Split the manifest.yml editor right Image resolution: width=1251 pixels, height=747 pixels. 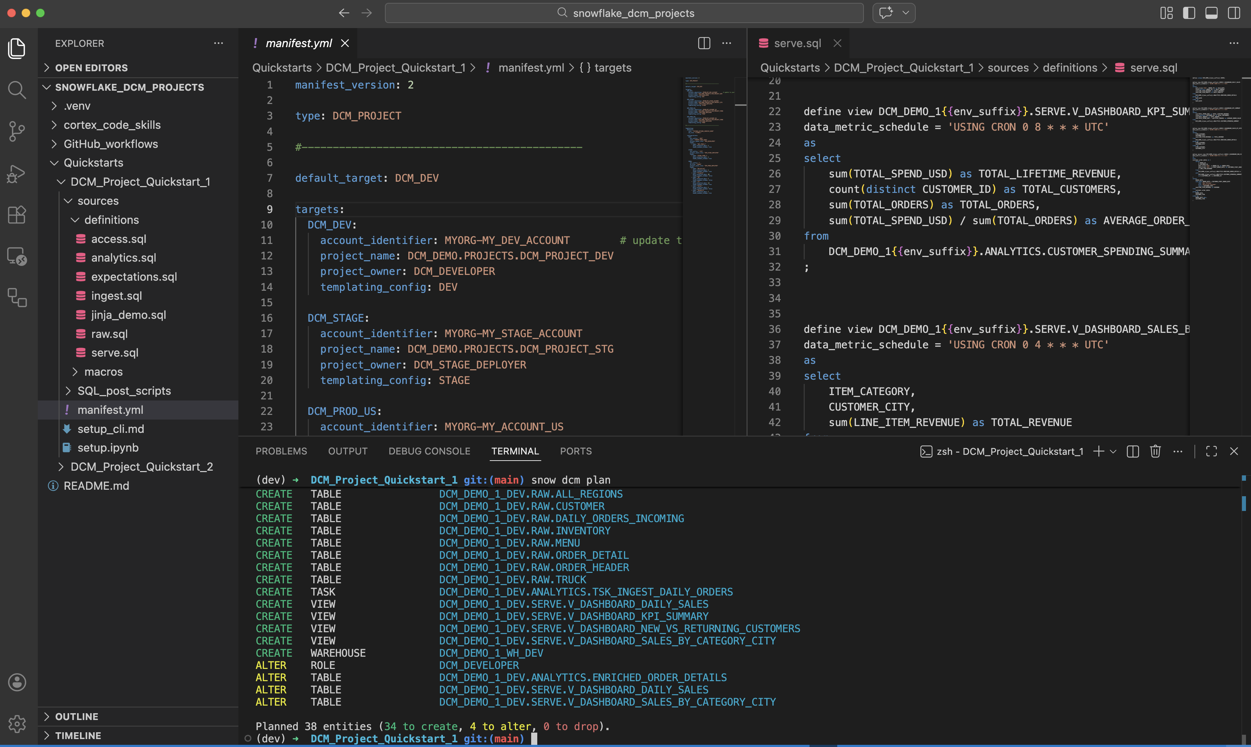click(704, 43)
